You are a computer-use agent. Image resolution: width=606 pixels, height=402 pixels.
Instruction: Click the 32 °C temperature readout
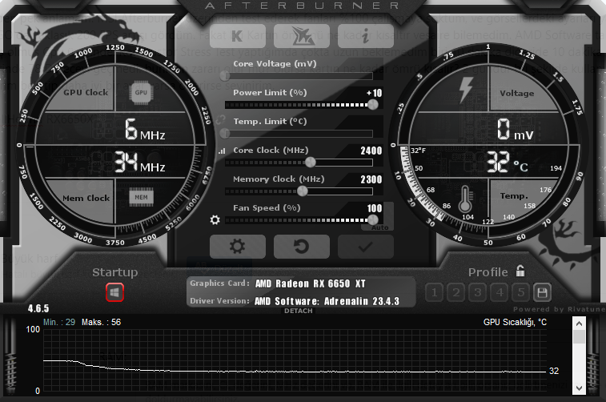click(507, 162)
